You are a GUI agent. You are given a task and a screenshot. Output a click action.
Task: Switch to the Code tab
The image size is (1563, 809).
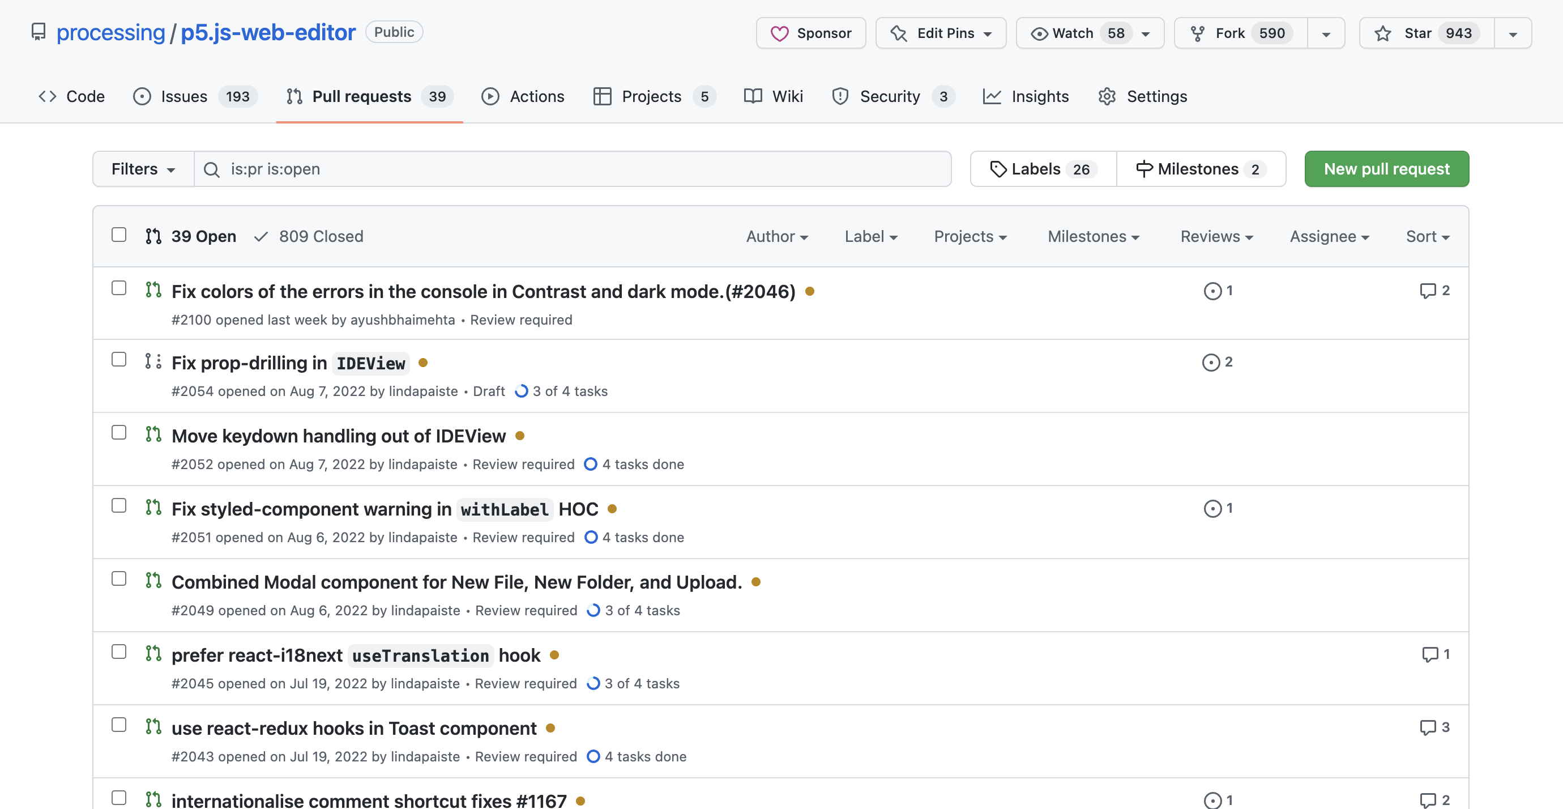pos(71,96)
